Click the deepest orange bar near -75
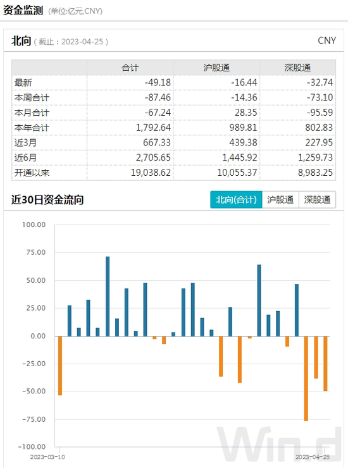The height and width of the screenshot is (468, 348). 306,378
